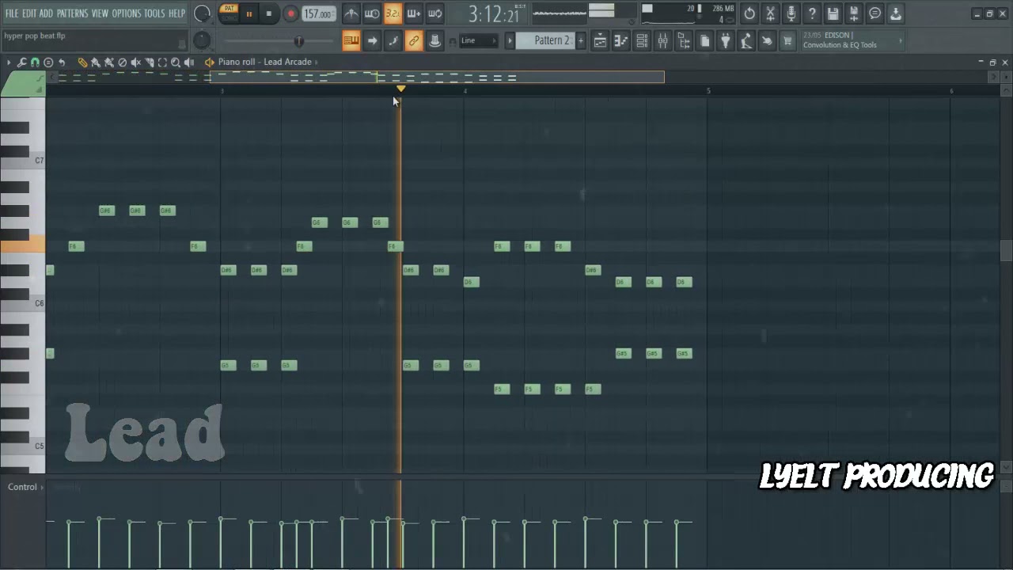Toggle PAT/SONG mode switch
This screenshot has width=1013, height=570.
click(x=229, y=13)
